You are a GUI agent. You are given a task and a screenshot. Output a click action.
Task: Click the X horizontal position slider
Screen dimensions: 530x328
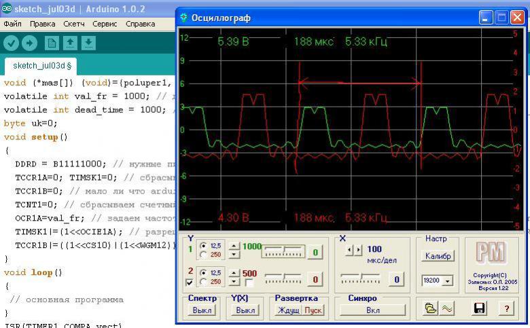coord(361,278)
